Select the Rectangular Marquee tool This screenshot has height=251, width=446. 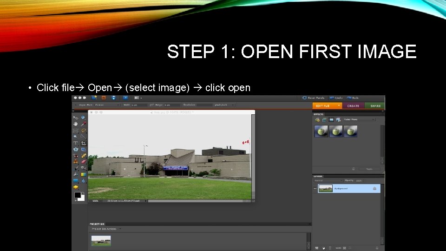tap(76, 131)
